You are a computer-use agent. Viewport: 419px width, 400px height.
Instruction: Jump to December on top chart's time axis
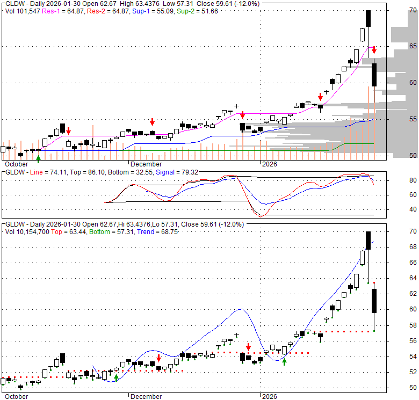tap(146, 164)
